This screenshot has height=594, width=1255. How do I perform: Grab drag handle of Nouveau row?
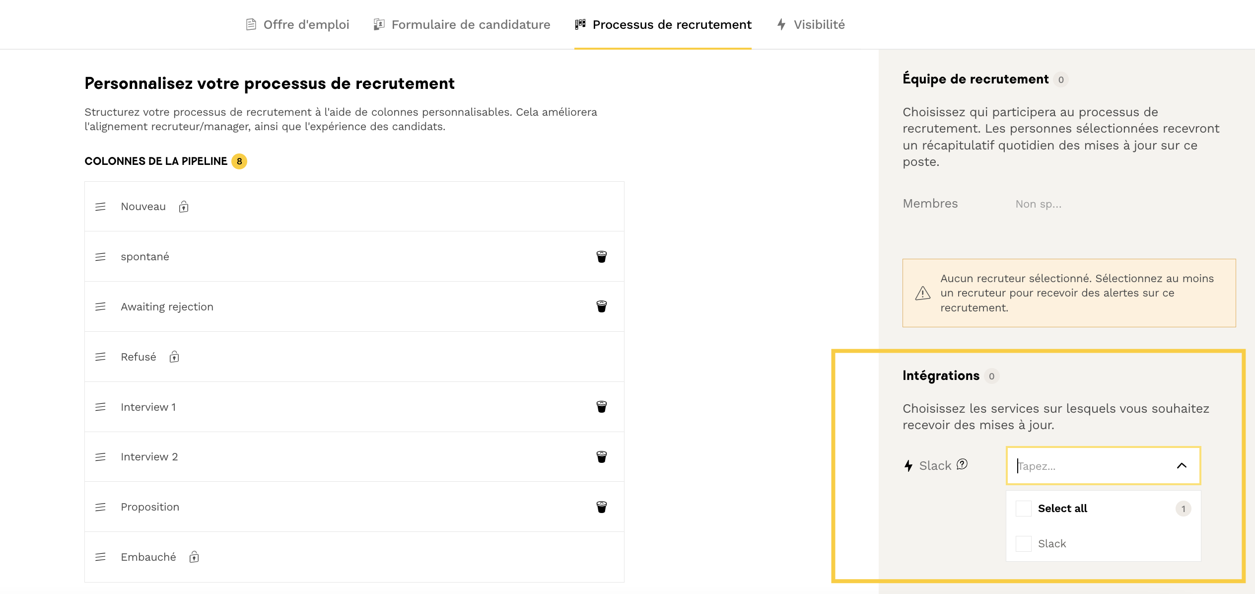coord(100,207)
